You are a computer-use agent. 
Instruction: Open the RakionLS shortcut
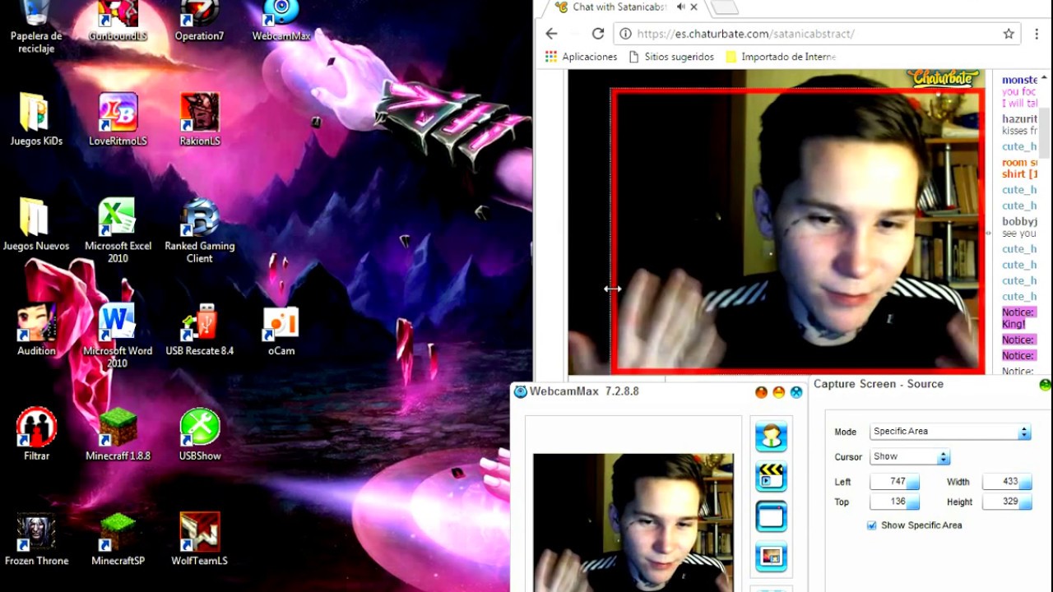tap(199, 119)
